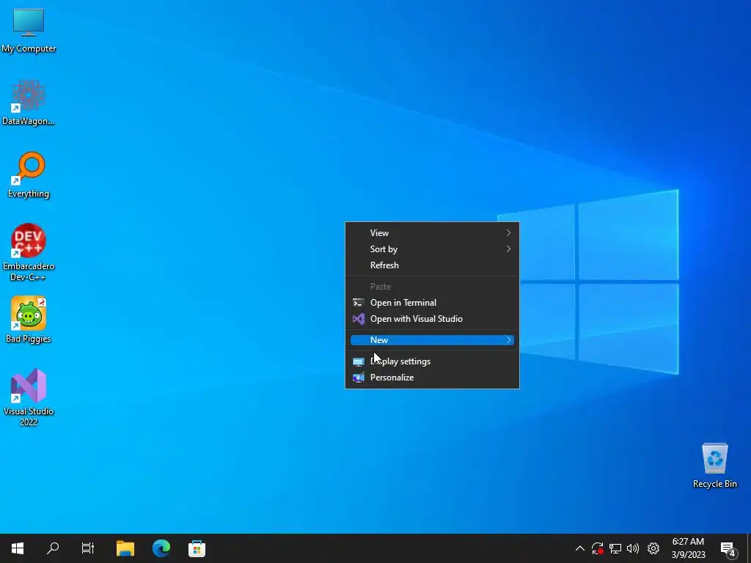751x563 pixels.
Task: Open the Windows Start menu
Action: [x=18, y=548]
